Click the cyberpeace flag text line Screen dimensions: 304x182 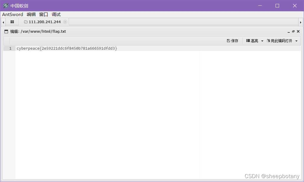(x=67, y=48)
